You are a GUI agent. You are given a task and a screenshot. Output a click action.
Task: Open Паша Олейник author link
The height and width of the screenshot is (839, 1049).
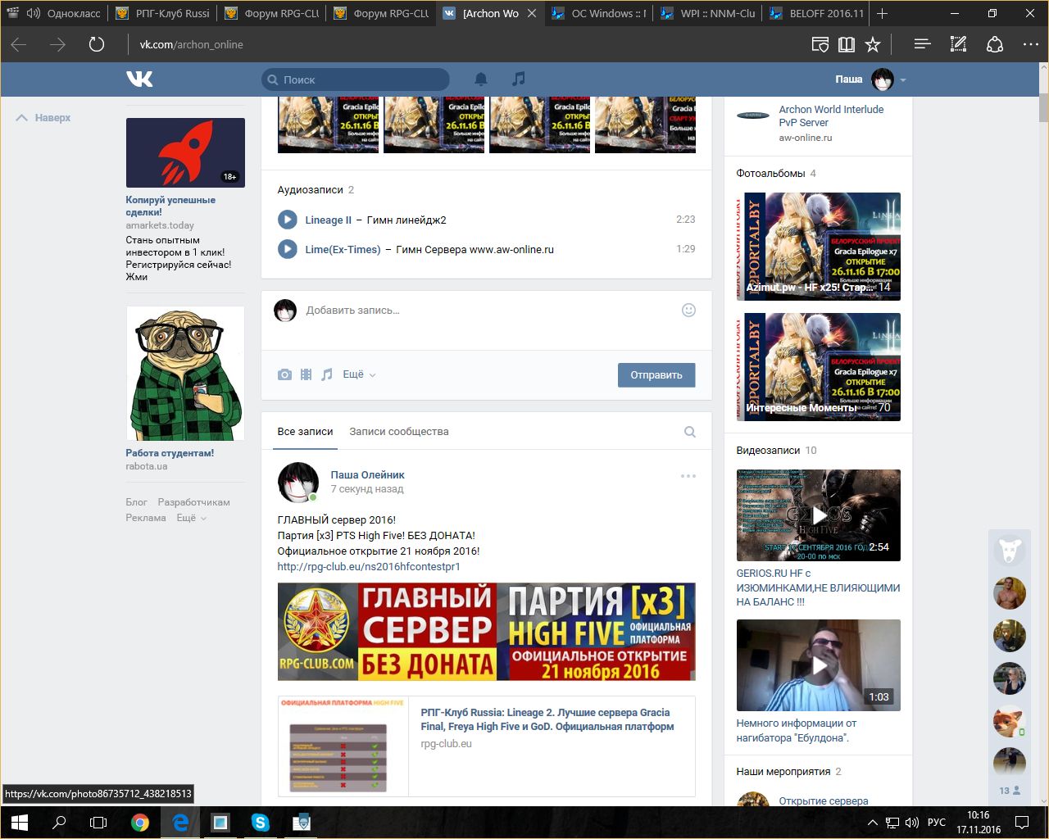(x=367, y=475)
